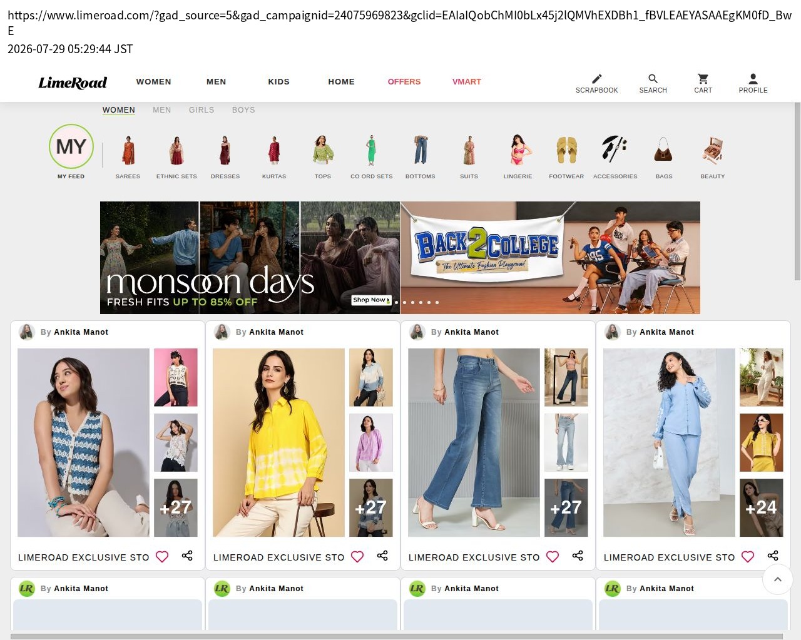Open the +27 thumbnail on crochet vest card
This screenshot has height=640, width=801.
pyautogui.click(x=176, y=508)
